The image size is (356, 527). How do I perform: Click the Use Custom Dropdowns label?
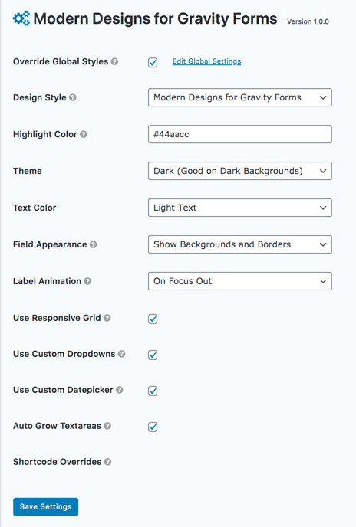click(x=64, y=354)
